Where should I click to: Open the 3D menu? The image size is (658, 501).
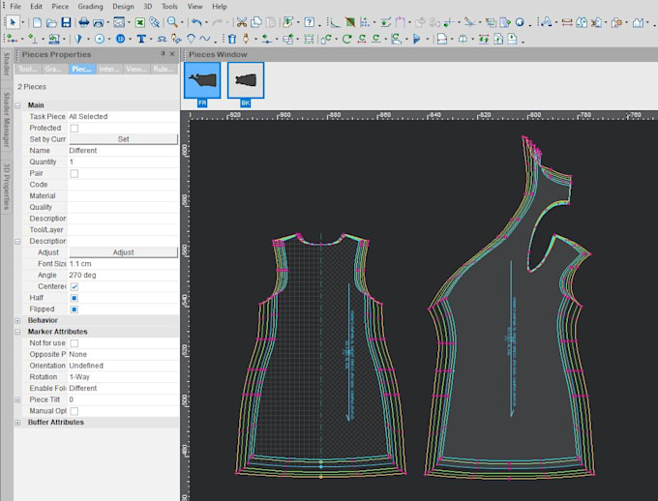click(x=148, y=7)
